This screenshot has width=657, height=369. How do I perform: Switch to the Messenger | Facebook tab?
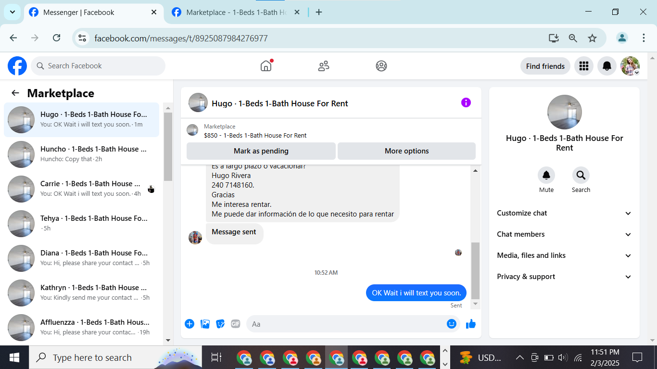point(93,13)
